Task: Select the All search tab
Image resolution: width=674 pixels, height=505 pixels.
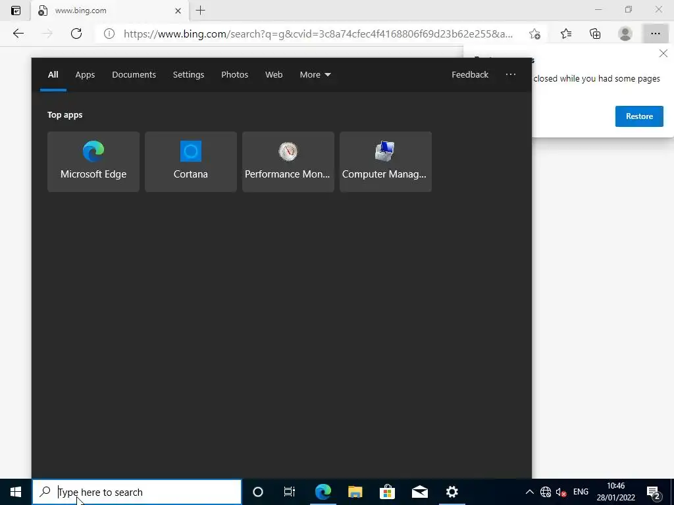Action: click(x=53, y=75)
